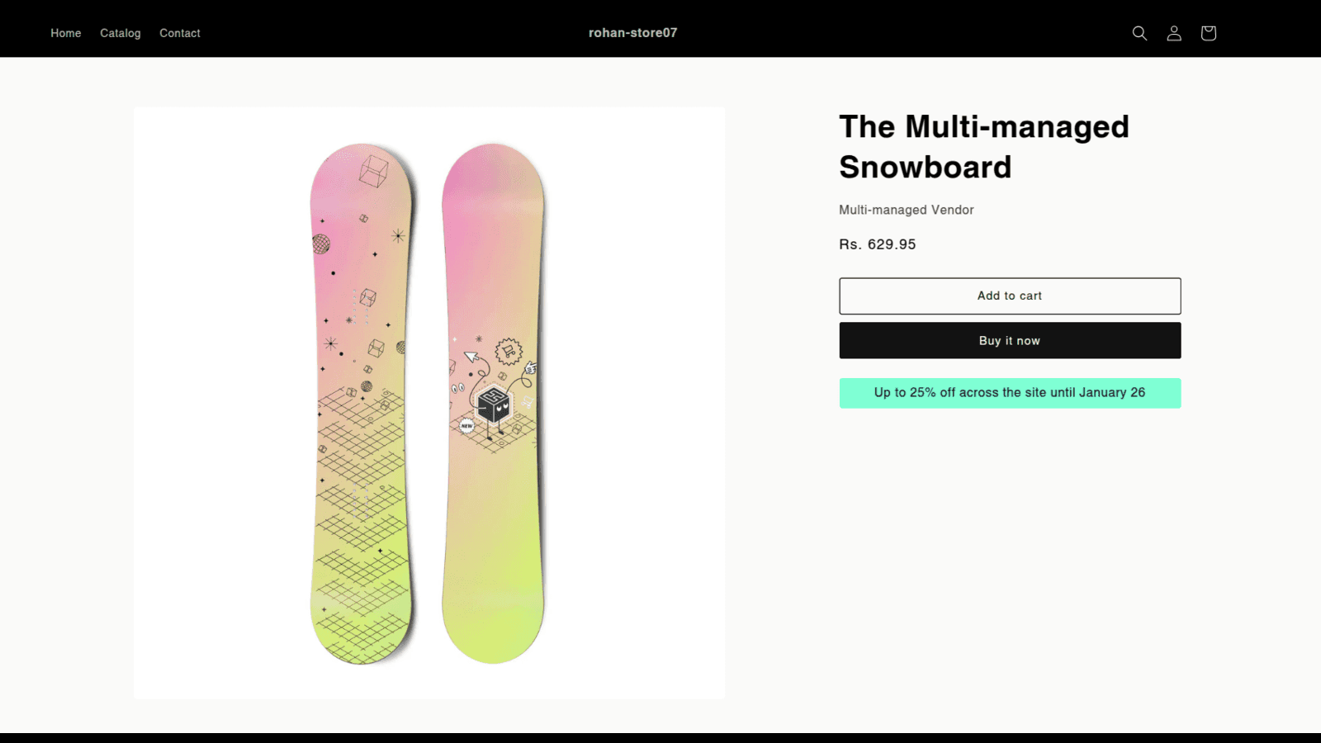
Task: Click the rohan-store07 store name
Action: (632, 33)
